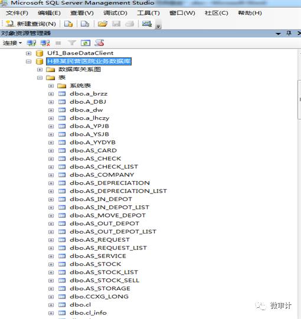This screenshot has width=301, height=319.
Task: Click the New Query (新建查询) button
Action: tap(31, 24)
